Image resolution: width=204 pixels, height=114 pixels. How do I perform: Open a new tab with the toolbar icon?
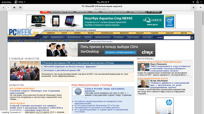(x=20, y=8)
